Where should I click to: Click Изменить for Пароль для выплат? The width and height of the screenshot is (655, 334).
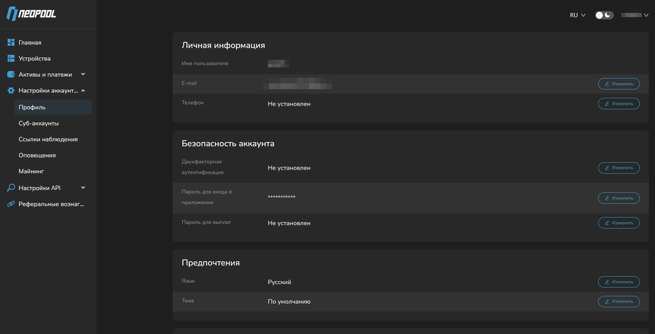click(619, 223)
